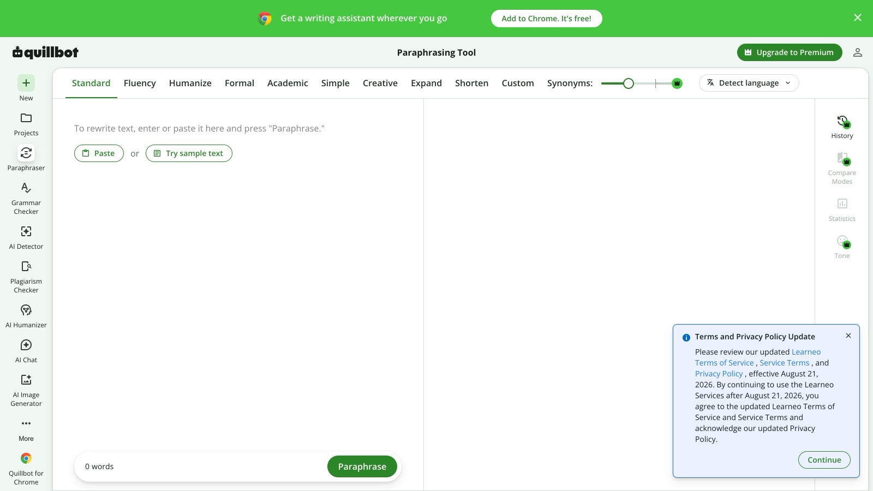Open the AI Image Generator tool

pos(26,391)
